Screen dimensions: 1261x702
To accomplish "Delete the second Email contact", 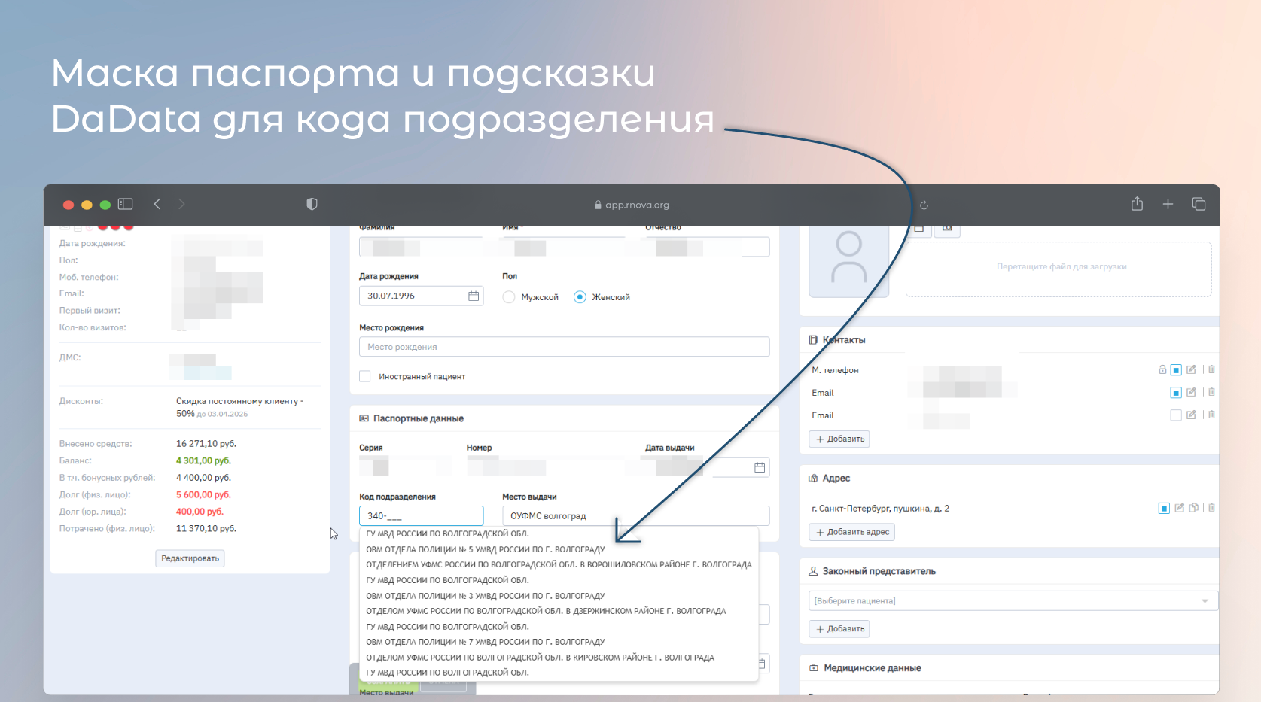I will 1211,415.
